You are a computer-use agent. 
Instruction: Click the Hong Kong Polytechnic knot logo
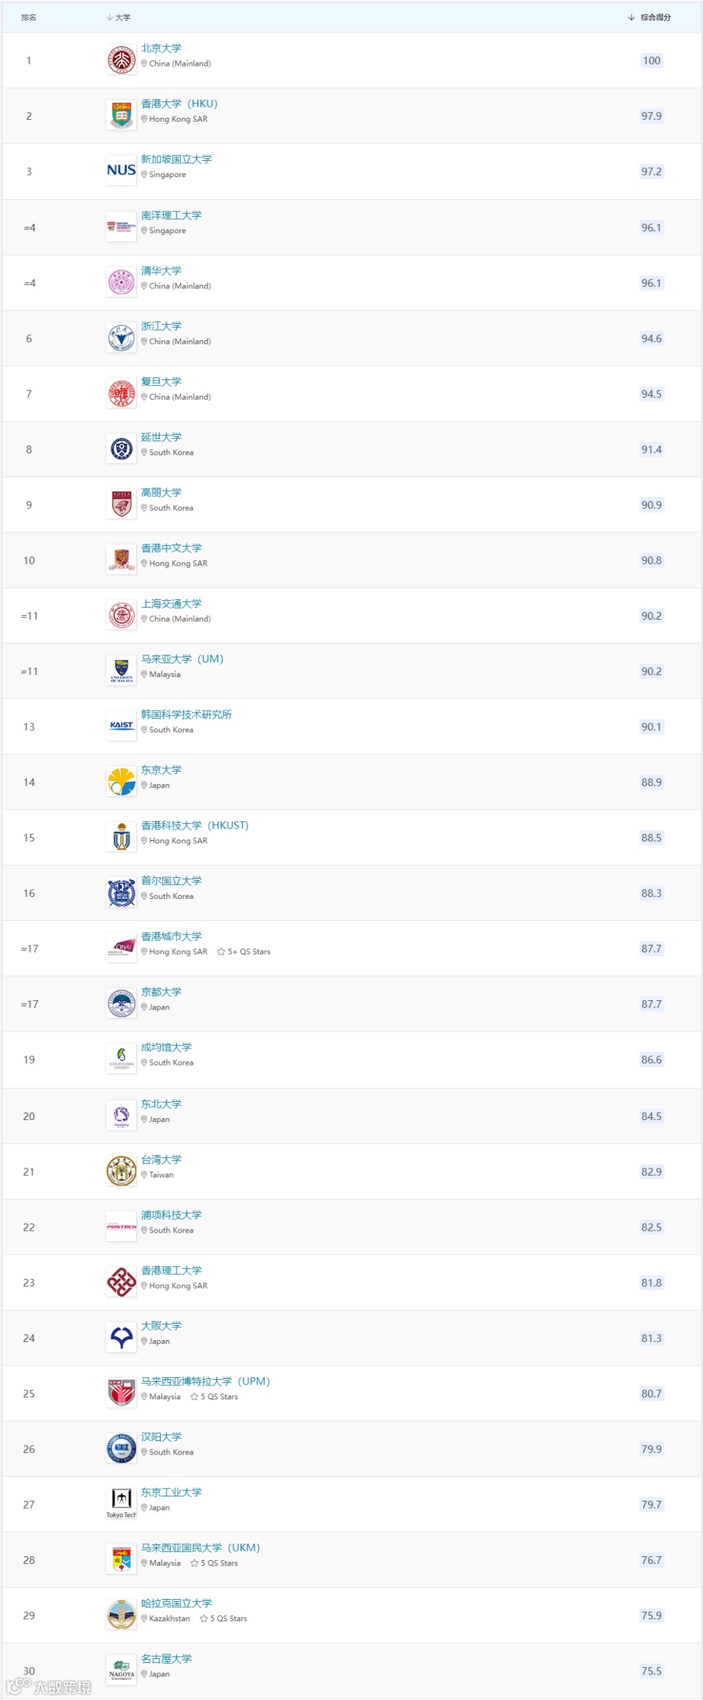coord(122,1282)
